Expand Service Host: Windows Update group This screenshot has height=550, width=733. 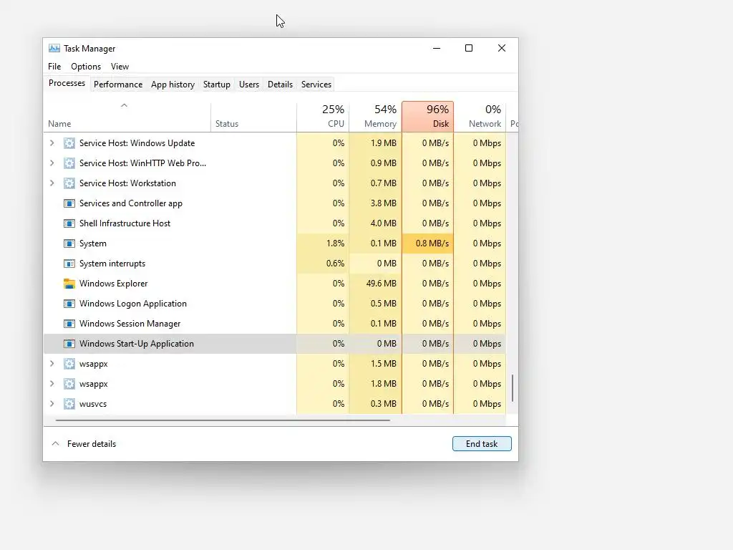(x=52, y=143)
